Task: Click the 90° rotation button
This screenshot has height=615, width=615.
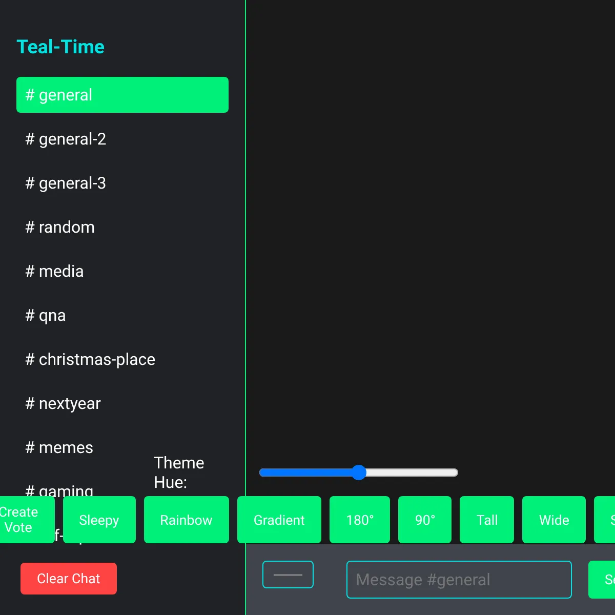Action: 425,520
